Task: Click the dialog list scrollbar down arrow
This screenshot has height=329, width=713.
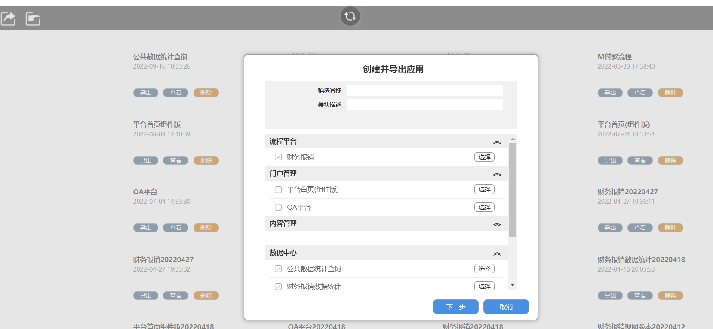Action: [x=513, y=285]
